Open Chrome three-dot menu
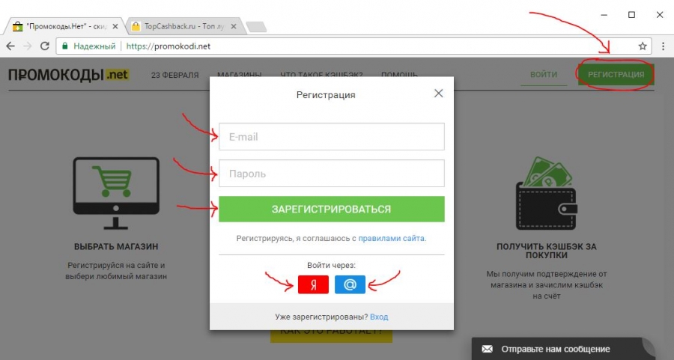The width and height of the screenshot is (674, 360). [664, 46]
